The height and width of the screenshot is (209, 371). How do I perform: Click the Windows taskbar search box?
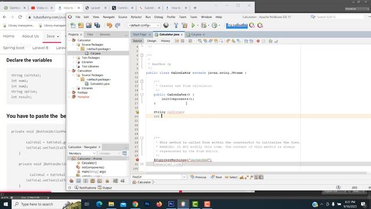click(x=46, y=204)
